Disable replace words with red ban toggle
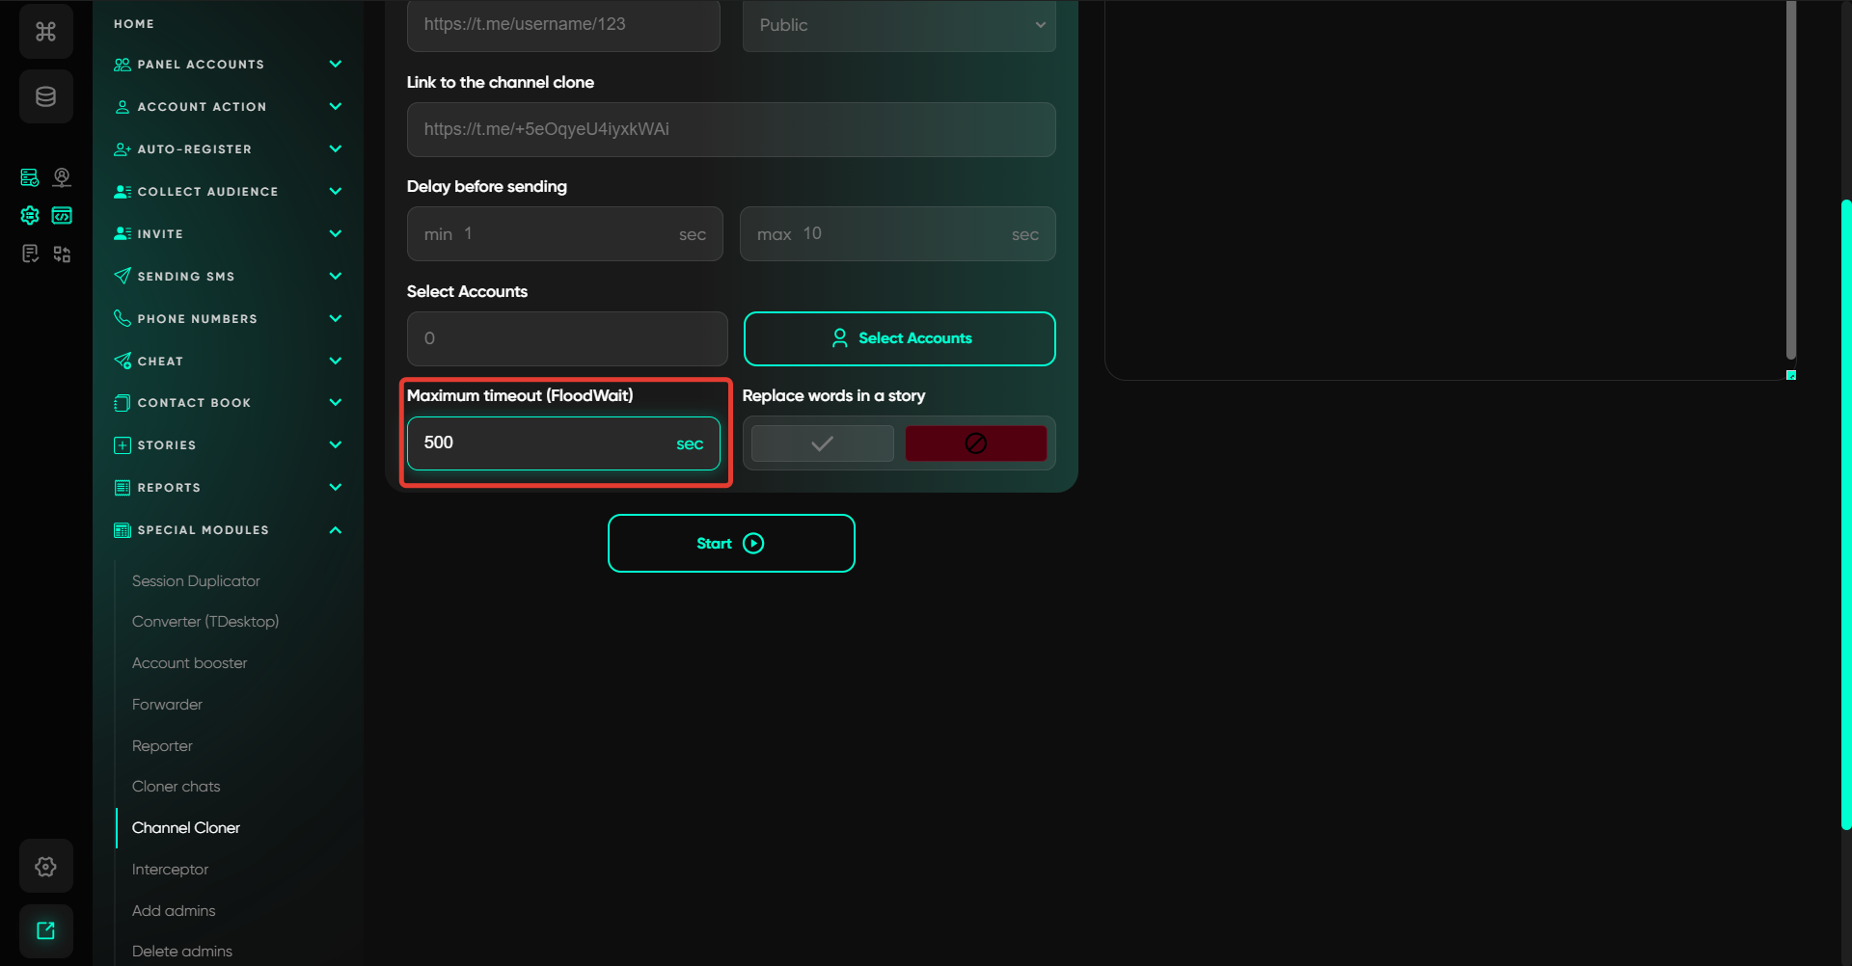The width and height of the screenshot is (1852, 966). (975, 443)
